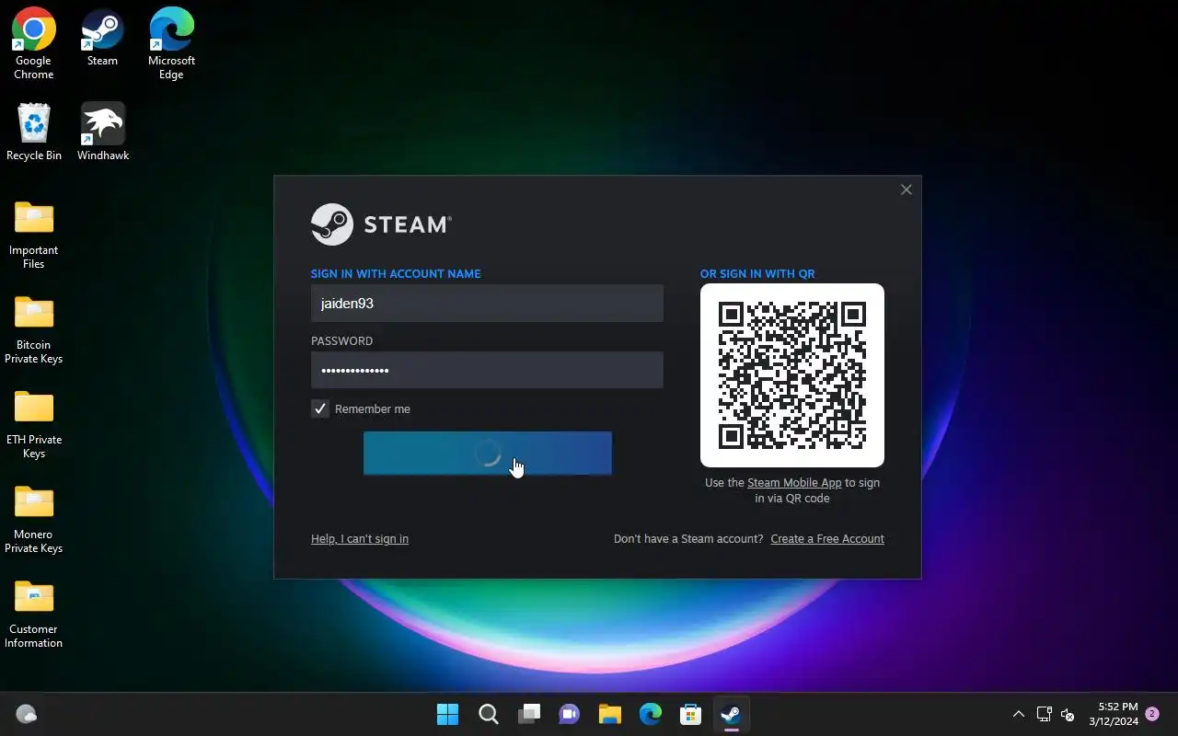Open Task View on the taskbar

[x=529, y=714]
